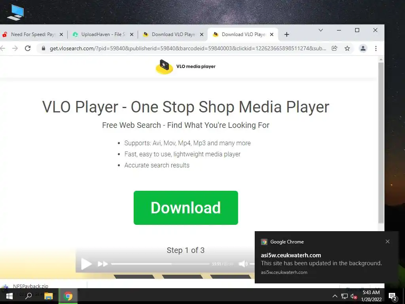The height and width of the screenshot is (304, 405).
Task: Open Chrome's three-dot customize menu
Action: point(376,48)
